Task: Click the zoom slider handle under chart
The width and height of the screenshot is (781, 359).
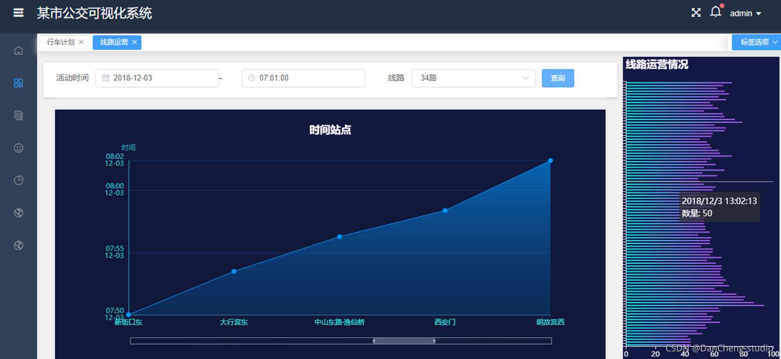Action: pyautogui.click(x=404, y=341)
